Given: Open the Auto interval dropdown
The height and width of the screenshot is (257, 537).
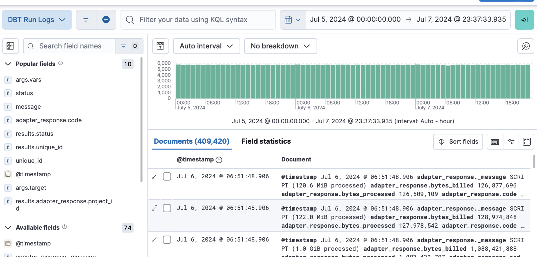Looking at the screenshot, I should tap(206, 46).
